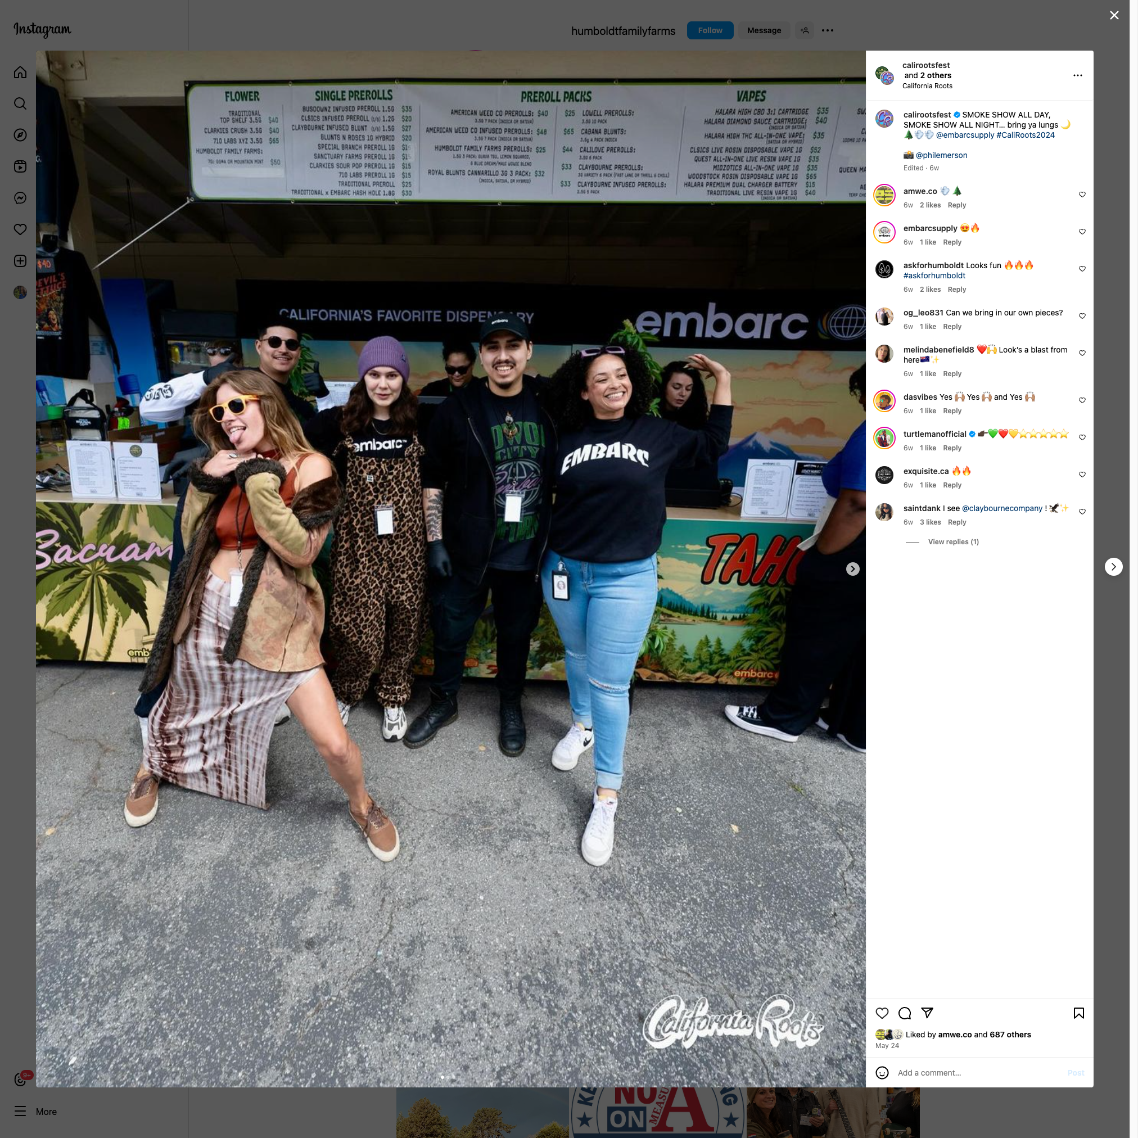The height and width of the screenshot is (1138, 1138).
Task: Reply to amwe.co comment
Action: [956, 205]
